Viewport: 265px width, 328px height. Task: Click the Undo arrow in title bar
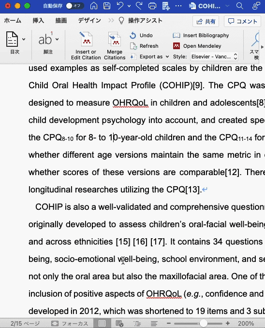point(120,6)
